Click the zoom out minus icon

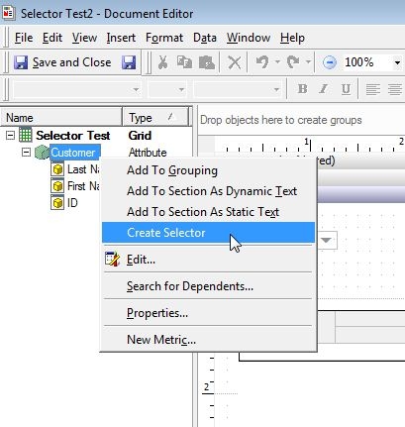[x=329, y=62]
